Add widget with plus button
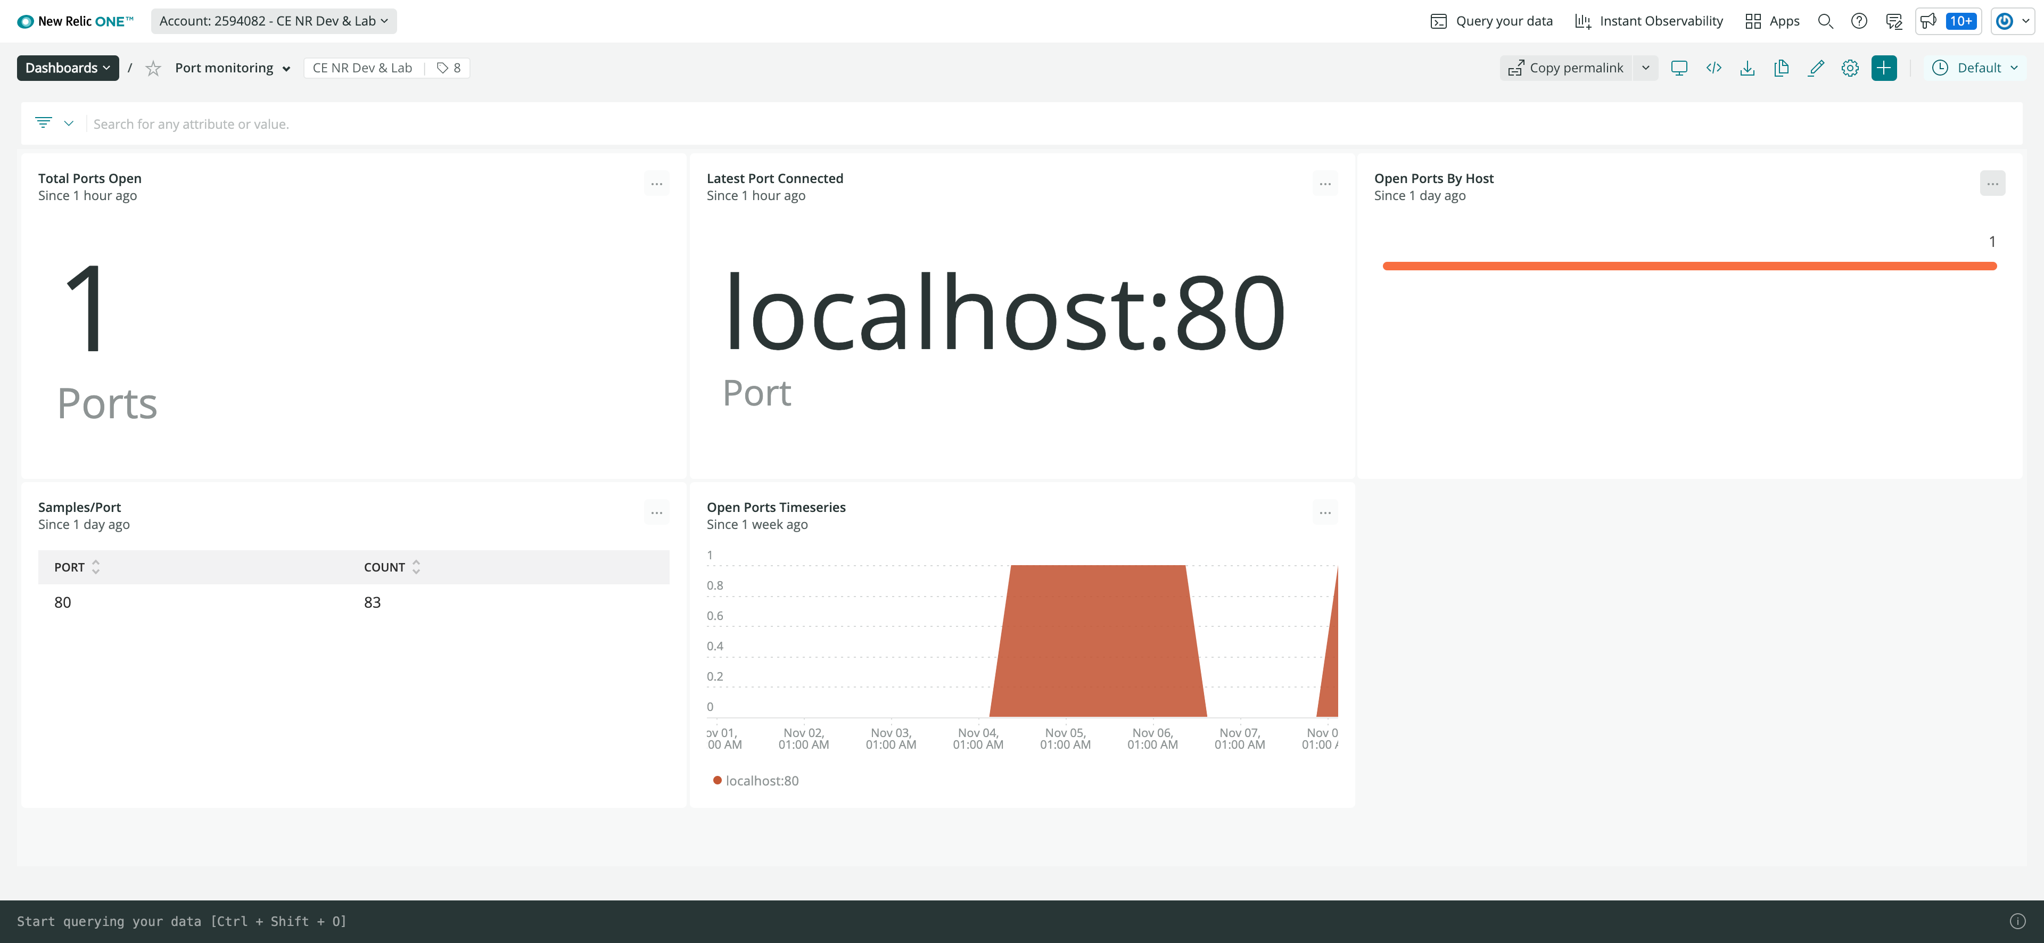The image size is (2044, 943). click(x=1884, y=68)
